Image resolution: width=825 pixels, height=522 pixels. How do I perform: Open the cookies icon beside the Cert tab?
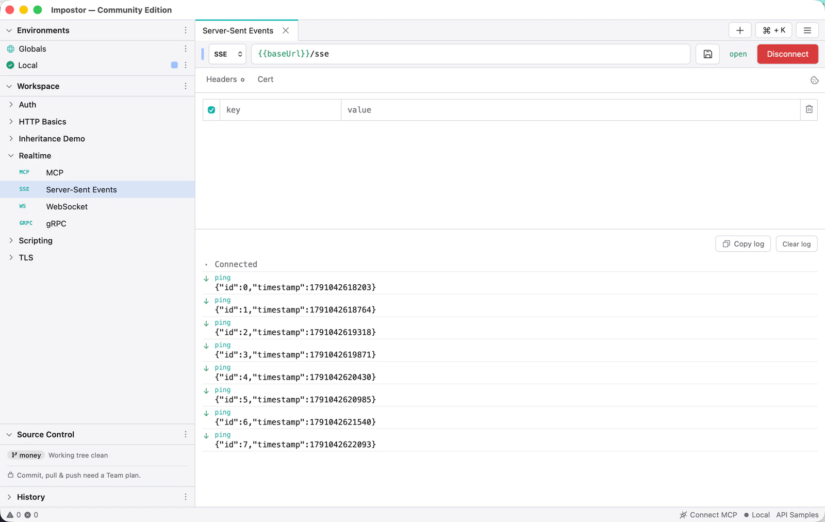tap(814, 80)
